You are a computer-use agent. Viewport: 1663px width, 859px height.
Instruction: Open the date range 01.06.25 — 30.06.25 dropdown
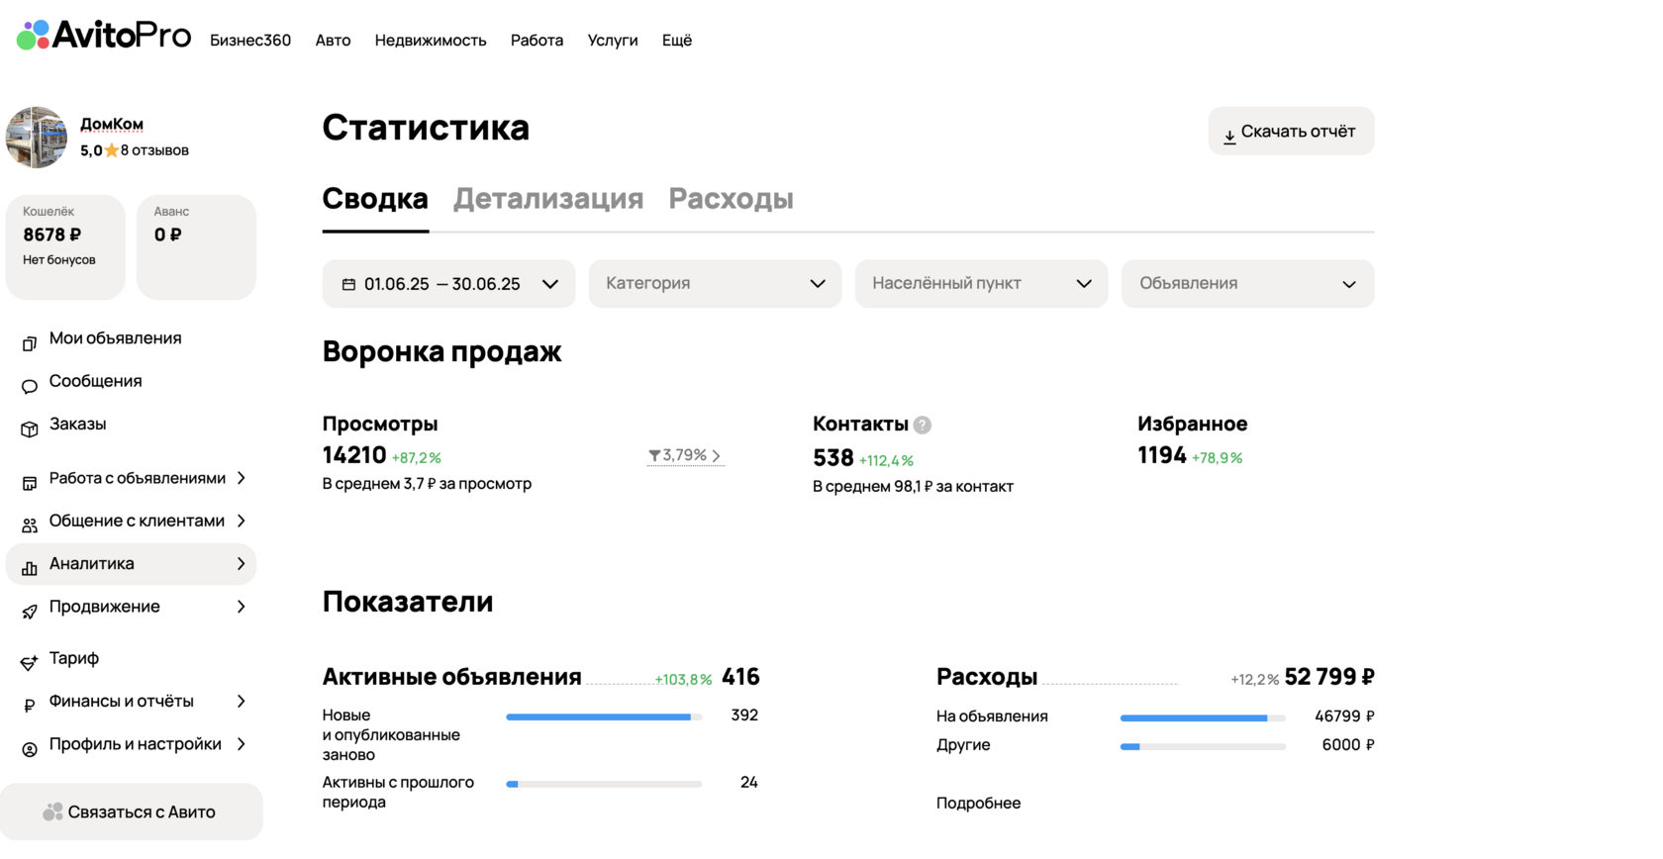pos(448,284)
